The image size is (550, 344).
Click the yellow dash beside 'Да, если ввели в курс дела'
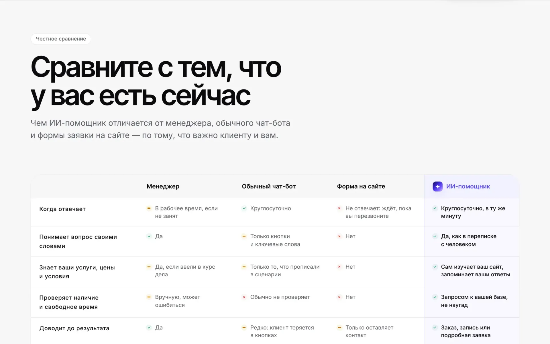click(x=149, y=267)
